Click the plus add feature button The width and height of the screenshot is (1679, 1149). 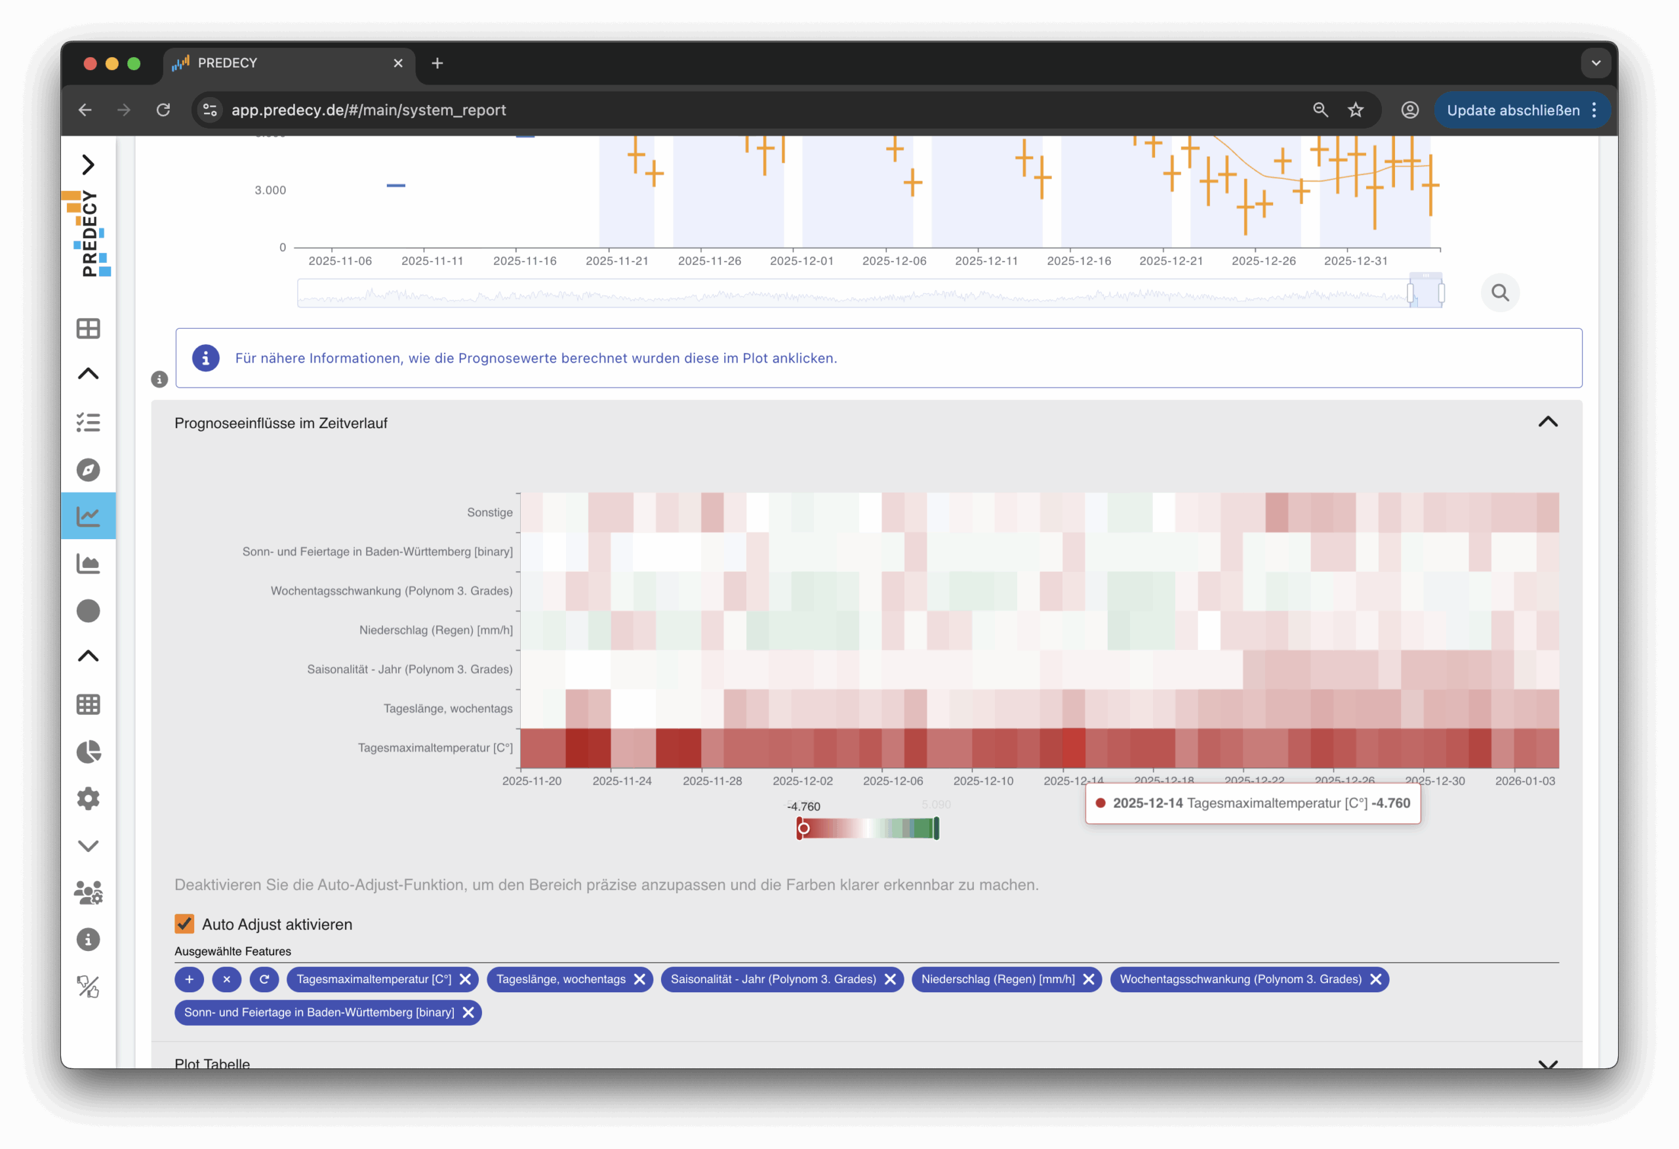(190, 979)
